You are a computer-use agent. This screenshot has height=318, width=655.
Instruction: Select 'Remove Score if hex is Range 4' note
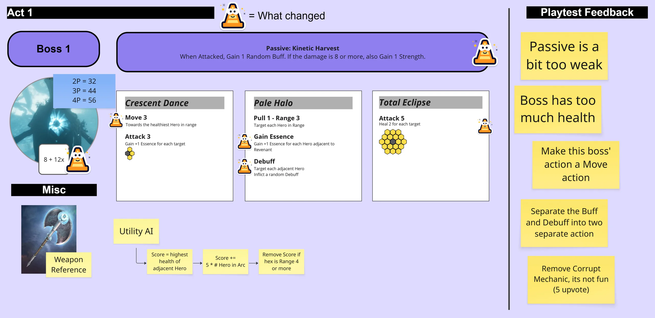(281, 261)
